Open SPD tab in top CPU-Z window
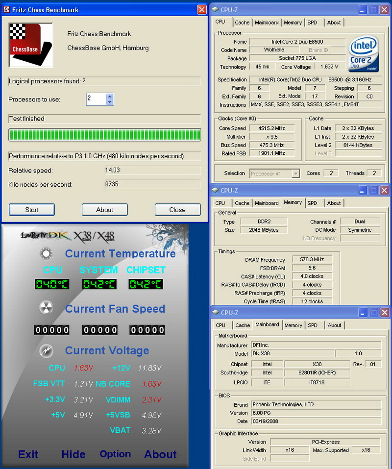This screenshot has width=392, height=469. click(x=312, y=23)
